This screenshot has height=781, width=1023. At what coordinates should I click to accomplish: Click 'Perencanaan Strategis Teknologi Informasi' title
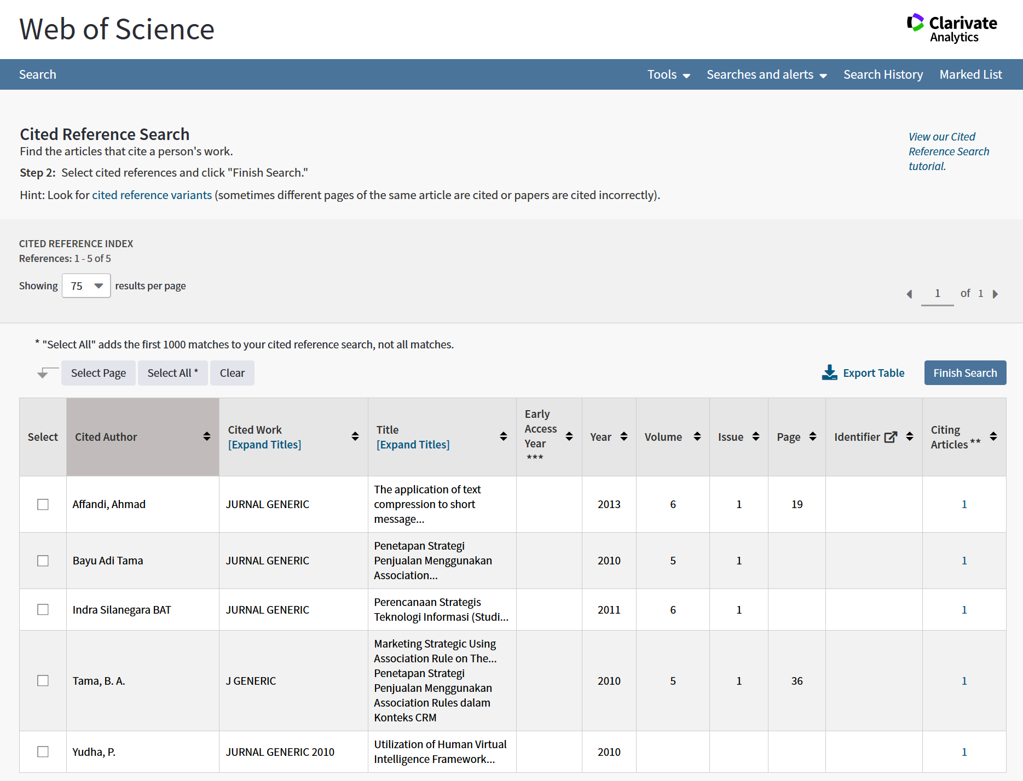441,610
